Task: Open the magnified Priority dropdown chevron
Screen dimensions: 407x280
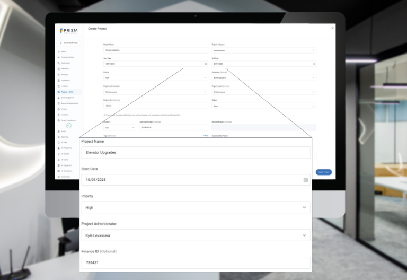Action: pyautogui.click(x=304, y=207)
